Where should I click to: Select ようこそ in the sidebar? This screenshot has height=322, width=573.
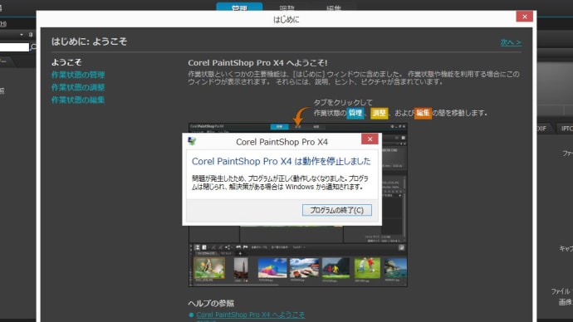(x=66, y=62)
